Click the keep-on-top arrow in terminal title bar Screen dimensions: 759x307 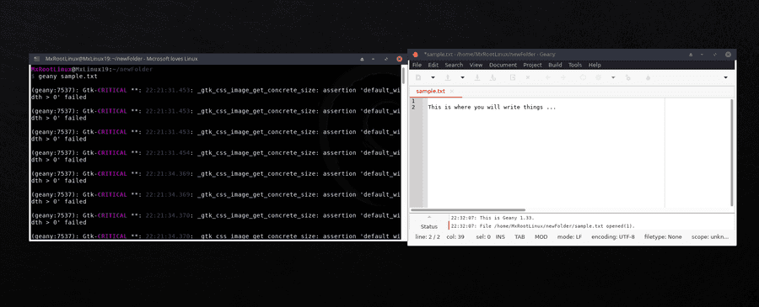(362, 59)
